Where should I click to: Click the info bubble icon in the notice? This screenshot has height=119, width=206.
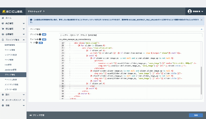tap(31, 20)
